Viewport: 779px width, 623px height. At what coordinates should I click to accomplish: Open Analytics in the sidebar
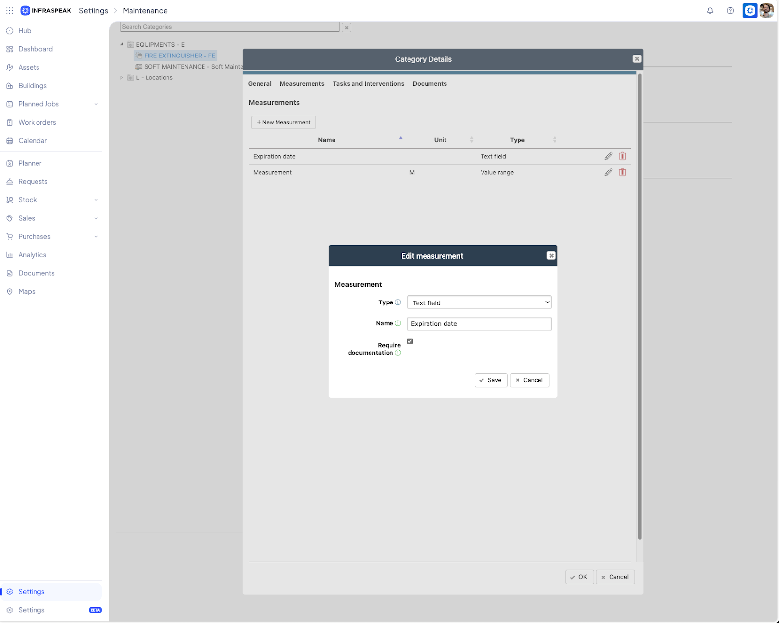point(33,255)
